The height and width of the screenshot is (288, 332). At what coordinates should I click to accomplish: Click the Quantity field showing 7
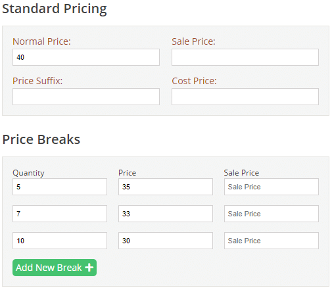coord(60,214)
